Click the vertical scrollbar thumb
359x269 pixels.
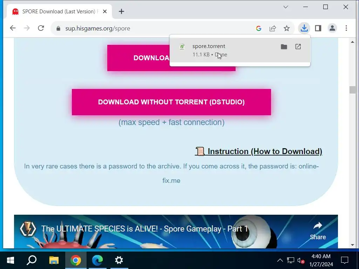352,90
